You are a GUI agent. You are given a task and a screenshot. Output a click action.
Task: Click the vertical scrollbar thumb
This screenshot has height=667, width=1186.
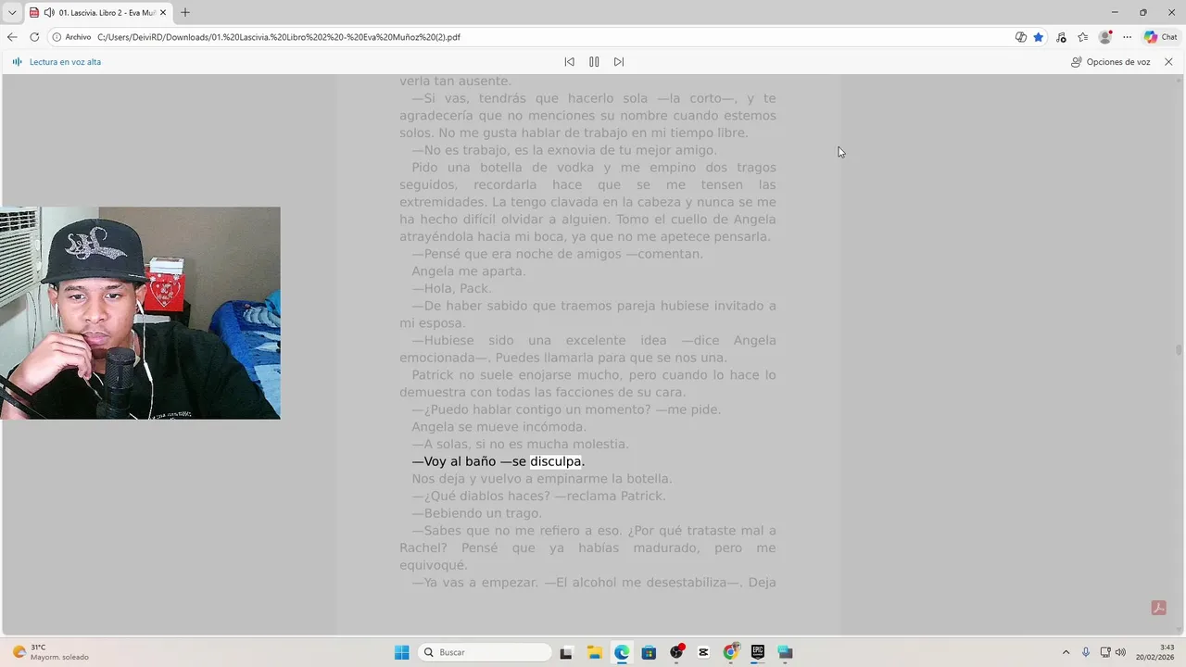1179,349
